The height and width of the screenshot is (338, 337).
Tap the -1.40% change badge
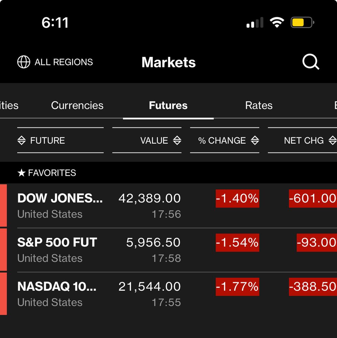pyautogui.click(x=237, y=198)
